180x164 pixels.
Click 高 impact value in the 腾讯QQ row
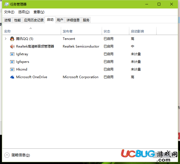pyautogui.click(x=133, y=39)
